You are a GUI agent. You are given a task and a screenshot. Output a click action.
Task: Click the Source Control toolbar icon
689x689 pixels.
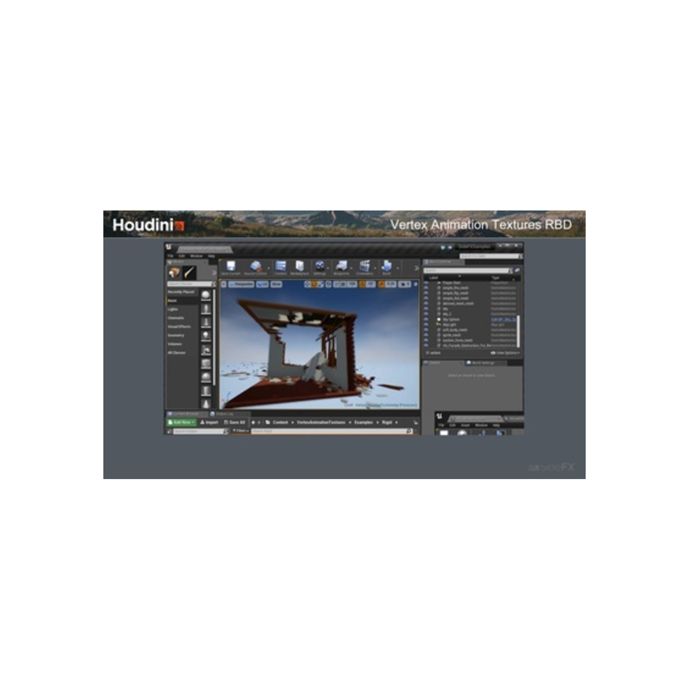click(256, 265)
